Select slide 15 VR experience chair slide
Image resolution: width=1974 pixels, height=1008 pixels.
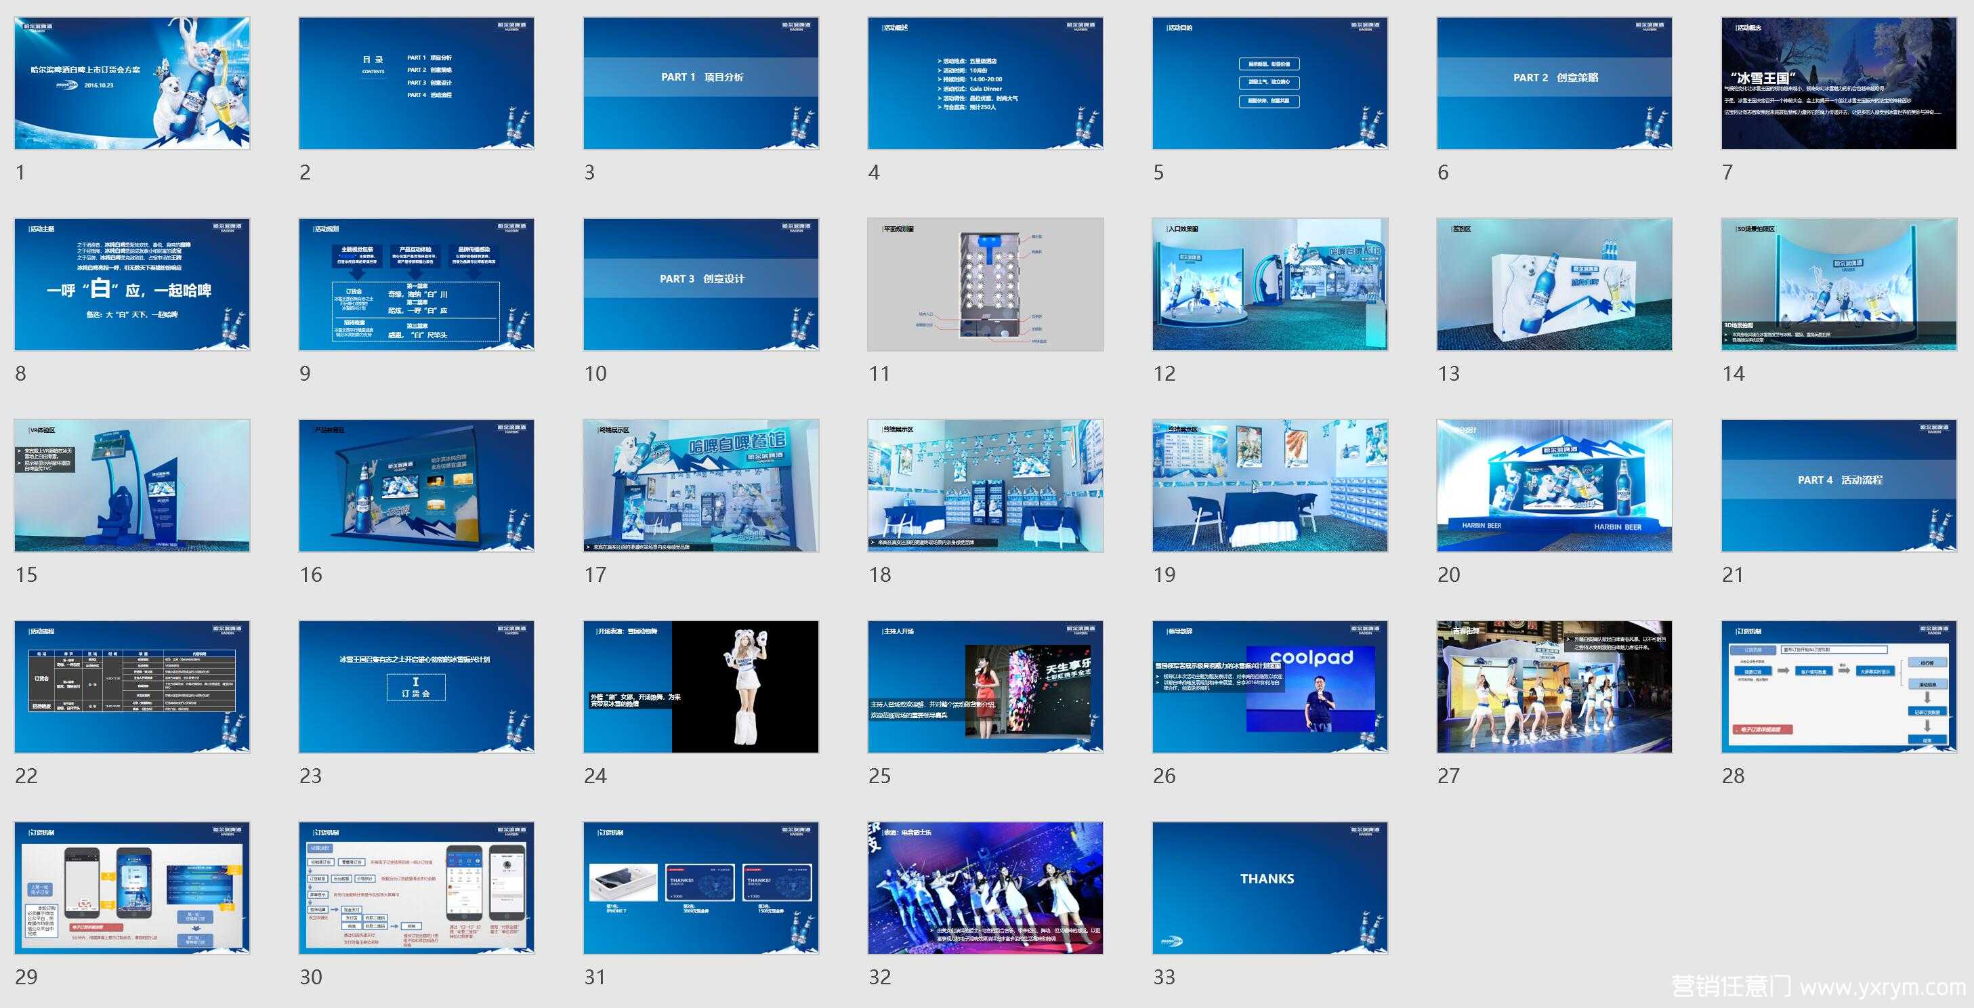coord(132,485)
